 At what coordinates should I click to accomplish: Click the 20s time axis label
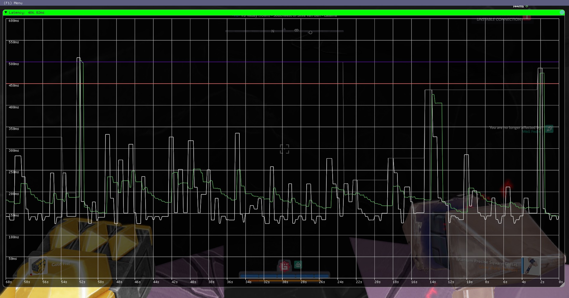tap(378, 282)
